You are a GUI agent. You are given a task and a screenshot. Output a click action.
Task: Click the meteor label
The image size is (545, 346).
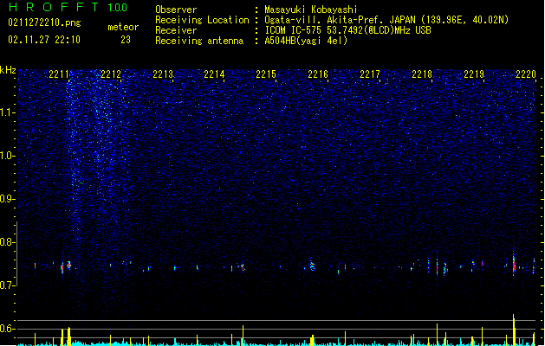click(x=123, y=27)
